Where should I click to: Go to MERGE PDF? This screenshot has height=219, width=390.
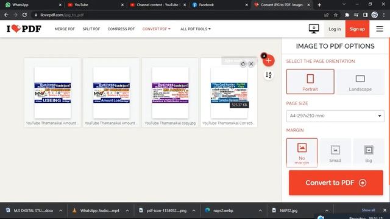65,29
